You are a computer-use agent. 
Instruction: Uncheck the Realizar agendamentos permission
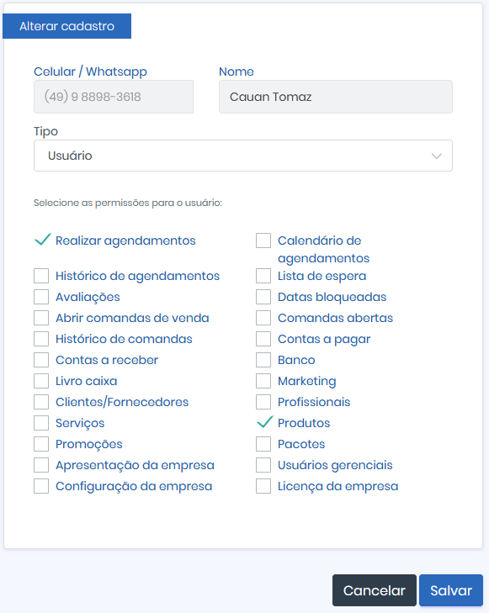(42, 240)
